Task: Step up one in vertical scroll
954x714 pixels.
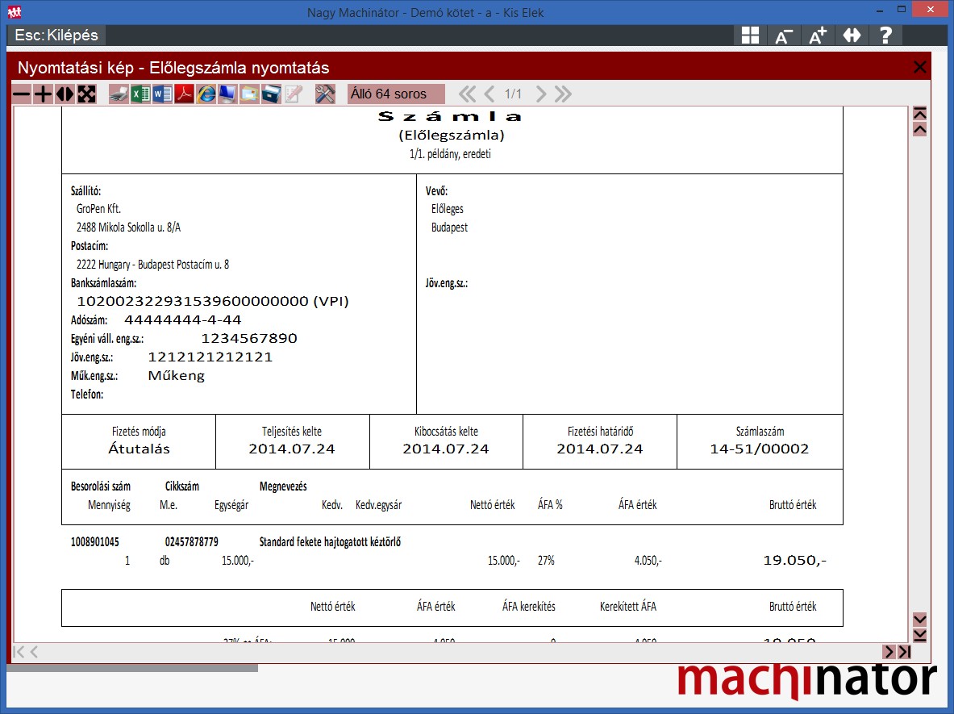Action: (920, 129)
